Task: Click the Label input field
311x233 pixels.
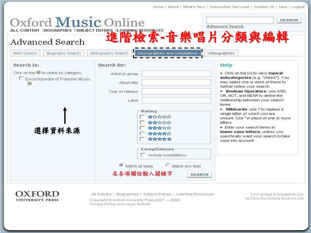Action: (x=176, y=100)
